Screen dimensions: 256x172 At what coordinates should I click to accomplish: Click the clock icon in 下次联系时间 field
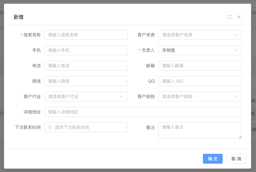tap(50, 127)
